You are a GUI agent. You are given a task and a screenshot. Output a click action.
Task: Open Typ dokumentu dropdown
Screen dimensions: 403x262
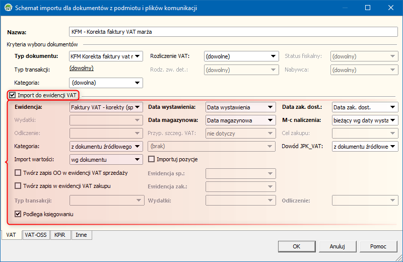106,56
